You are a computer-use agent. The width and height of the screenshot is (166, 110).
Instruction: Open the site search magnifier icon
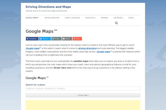pos(116,23)
